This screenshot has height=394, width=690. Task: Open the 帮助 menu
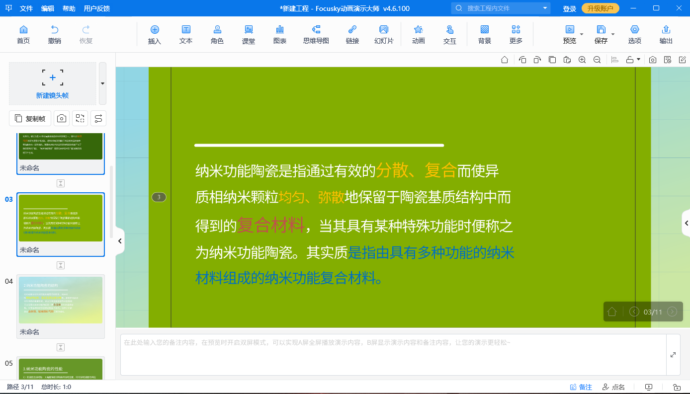69,8
